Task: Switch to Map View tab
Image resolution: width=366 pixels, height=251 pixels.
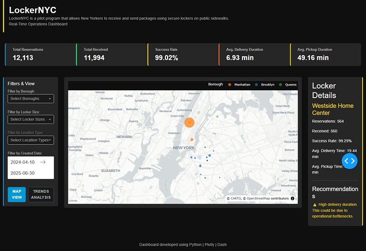Action: point(17,194)
